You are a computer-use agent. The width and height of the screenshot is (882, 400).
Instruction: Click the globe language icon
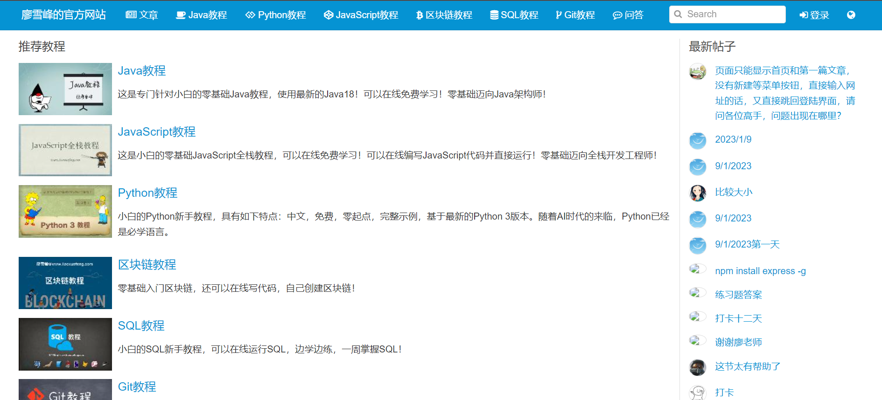[x=851, y=15]
